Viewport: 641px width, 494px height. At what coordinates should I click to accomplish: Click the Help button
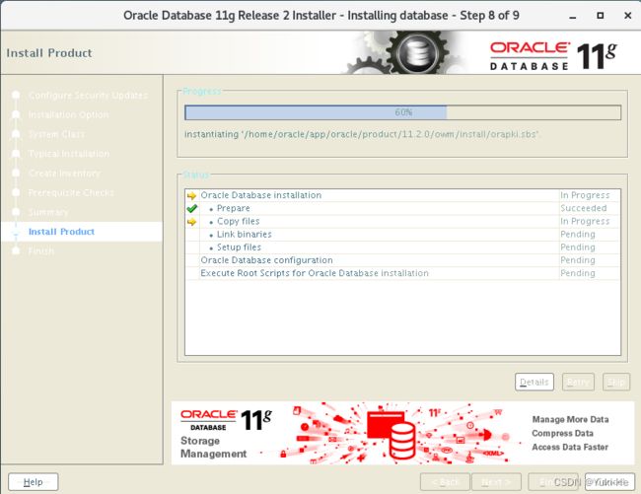34,482
